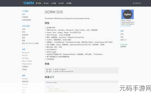Open the Has Many sidebar link
This screenshot has width=151, height=93.
point(25,58)
